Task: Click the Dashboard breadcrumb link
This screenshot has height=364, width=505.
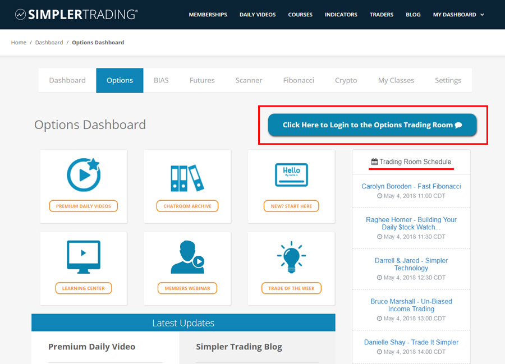Action: click(49, 43)
